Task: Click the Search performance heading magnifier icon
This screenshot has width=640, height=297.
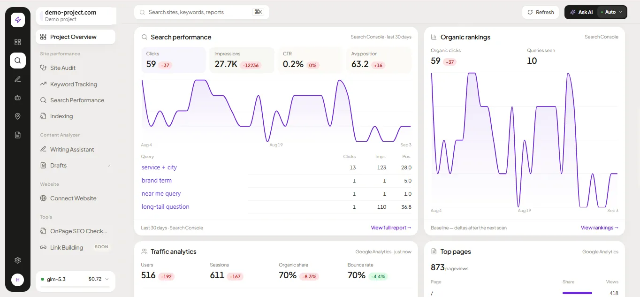Action: point(144,37)
